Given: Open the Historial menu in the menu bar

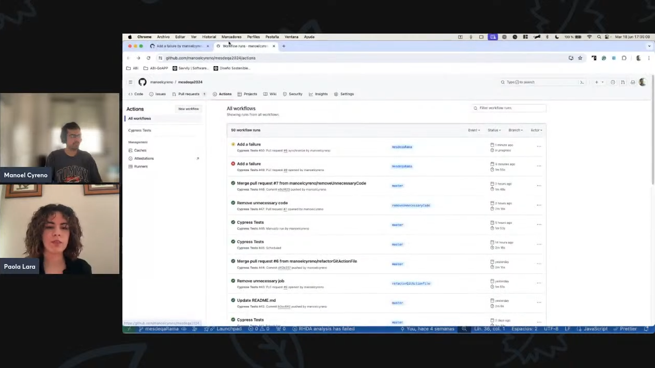Looking at the screenshot, I should pos(209,37).
